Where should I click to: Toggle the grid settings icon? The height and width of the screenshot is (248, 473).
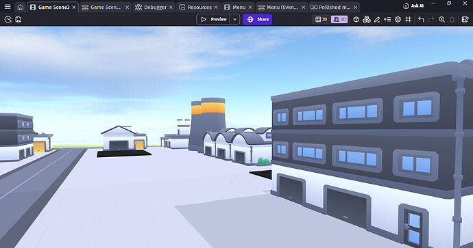(408, 20)
